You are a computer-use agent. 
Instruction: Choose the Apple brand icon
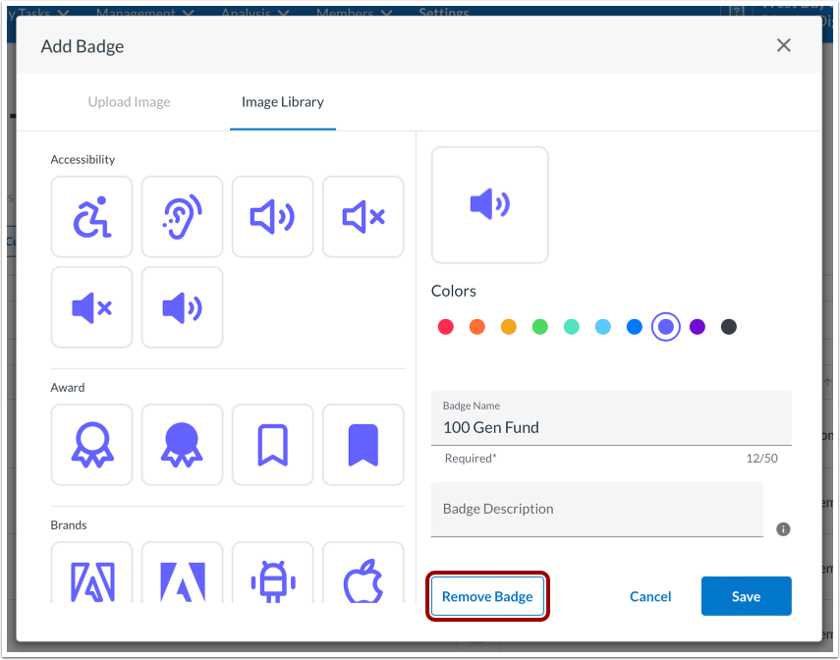pos(364,573)
